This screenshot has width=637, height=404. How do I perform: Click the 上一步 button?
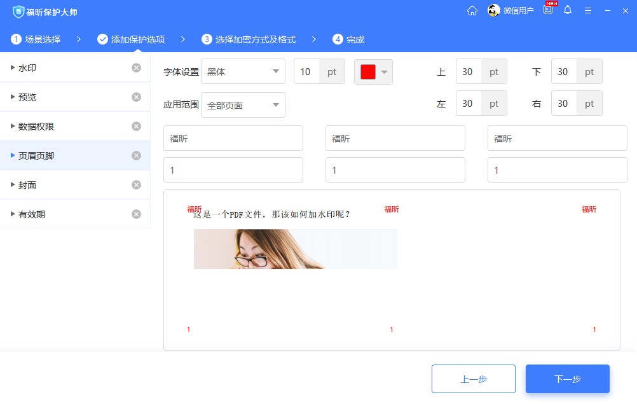pos(473,379)
